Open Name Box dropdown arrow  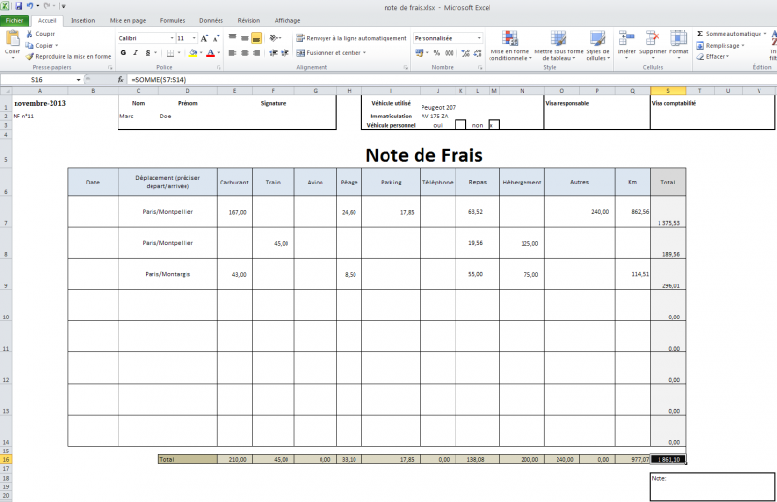click(78, 80)
